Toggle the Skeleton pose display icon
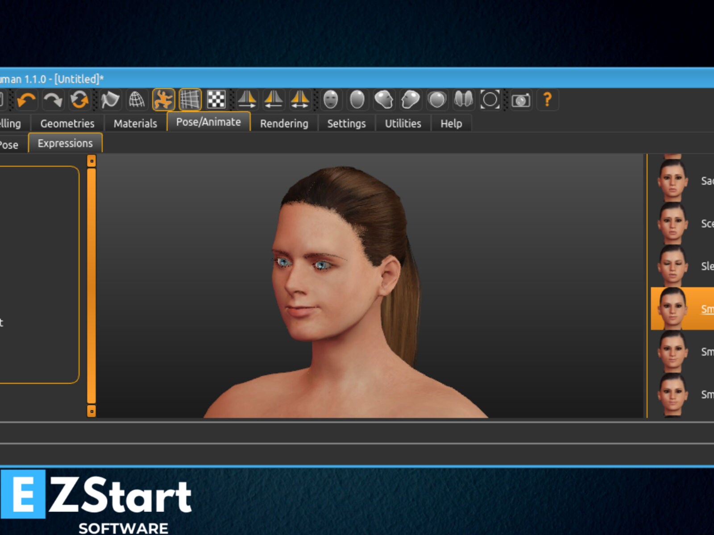Screen dimensions: 714x535 (163, 101)
